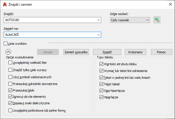The image size is (175, 119).
Task: Close the Znajdź i zamień dialog
Action: tap(170, 4)
